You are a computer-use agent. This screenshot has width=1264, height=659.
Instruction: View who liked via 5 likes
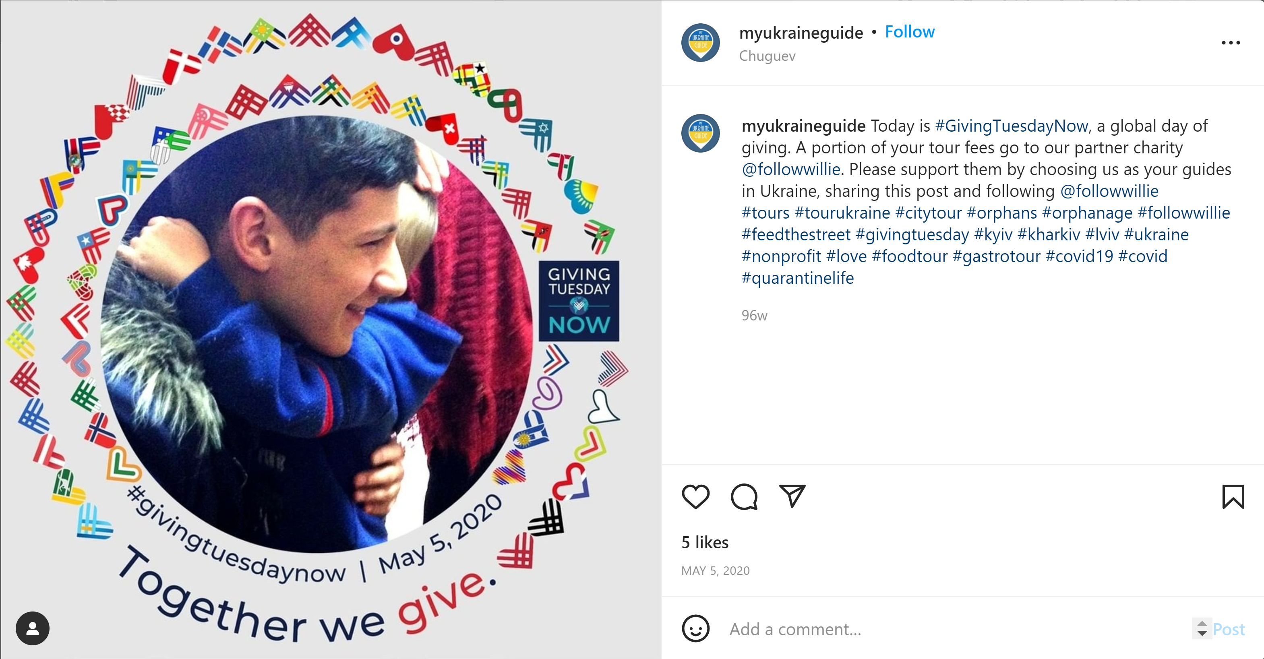(705, 543)
